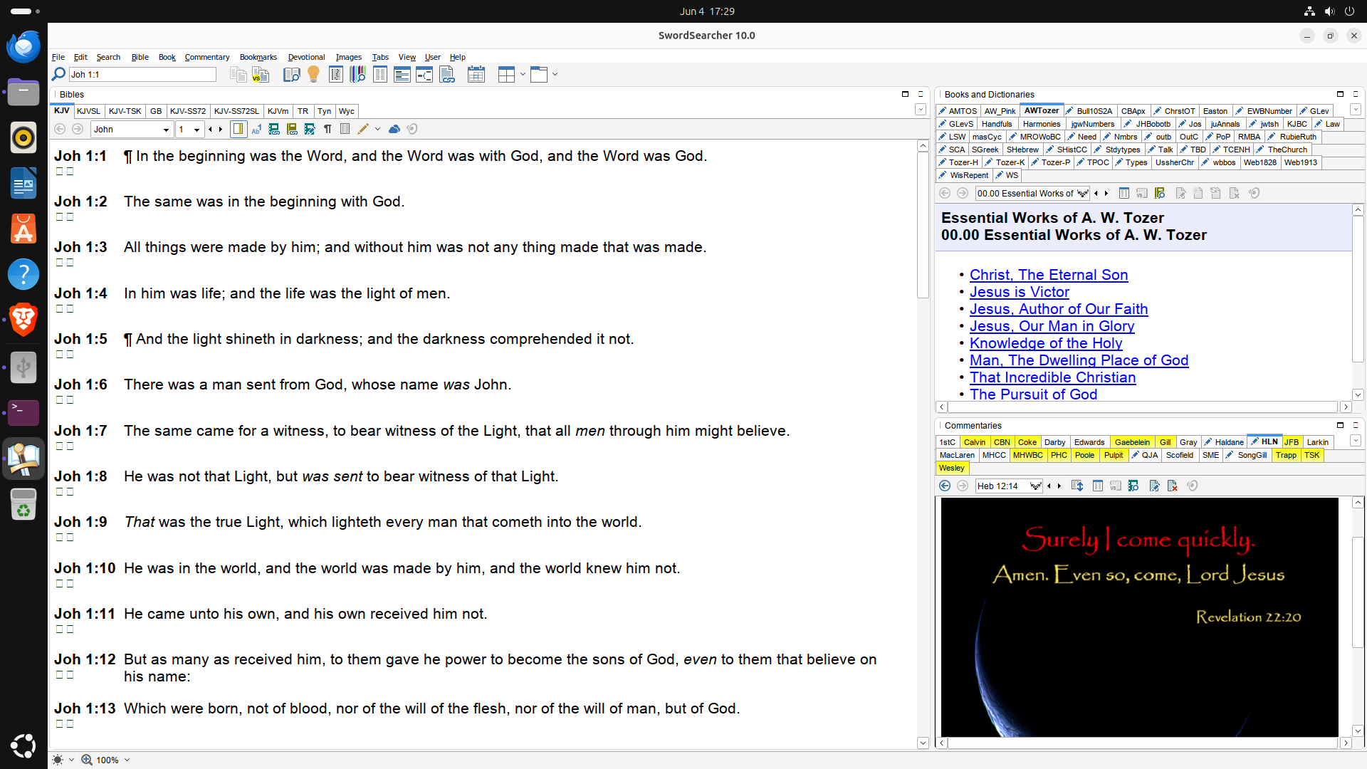Select the Easton dictionary tab

point(1215,111)
